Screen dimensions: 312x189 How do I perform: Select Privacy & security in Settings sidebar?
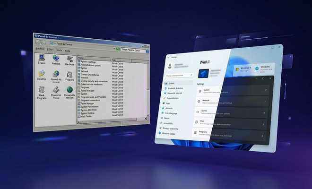pos(169,129)
